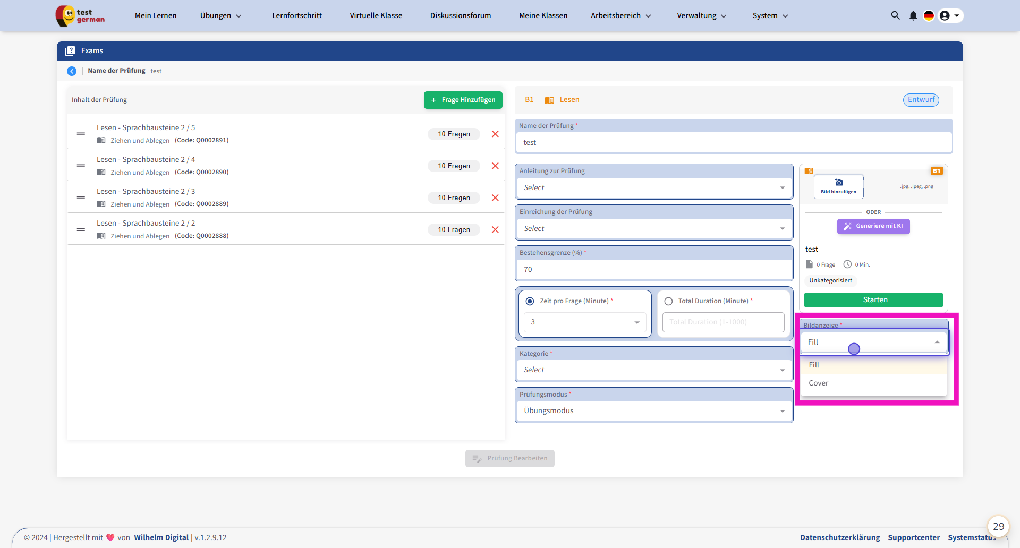
Task: Click the search magnifier icon
Action: (895, 15)
